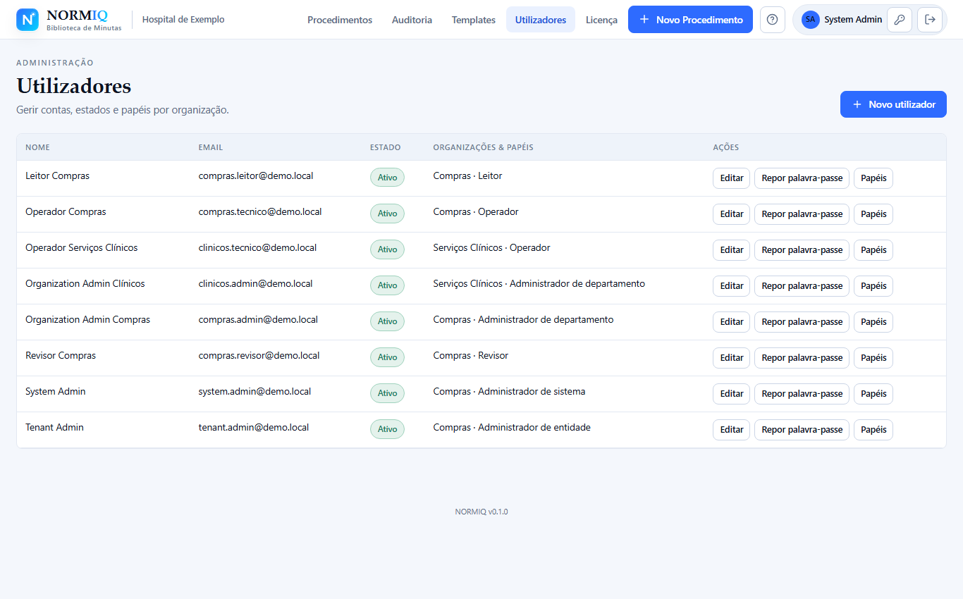963x599 pixels.
Task: Click the ESTADO column header
Action: coord(385,147)
